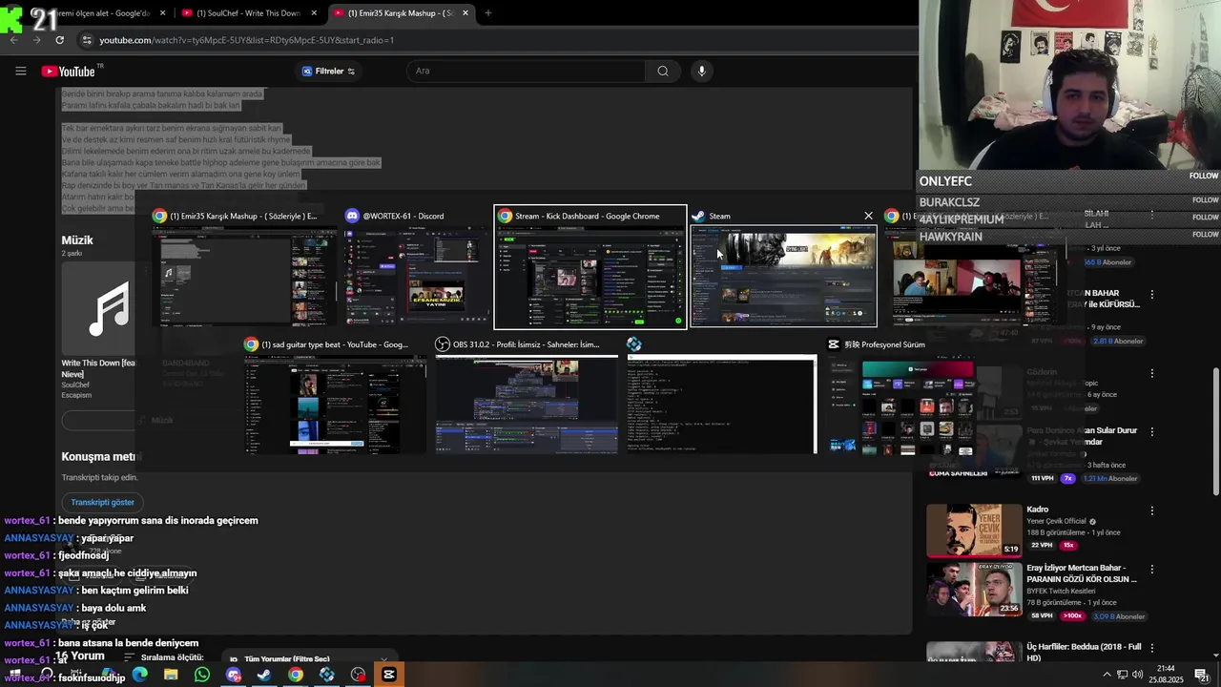This screenshot has height=687, width=1221.
Task: Pick the sad guitar type beat YouTube window
Action: pyautogui.click(x=334, y=393)
